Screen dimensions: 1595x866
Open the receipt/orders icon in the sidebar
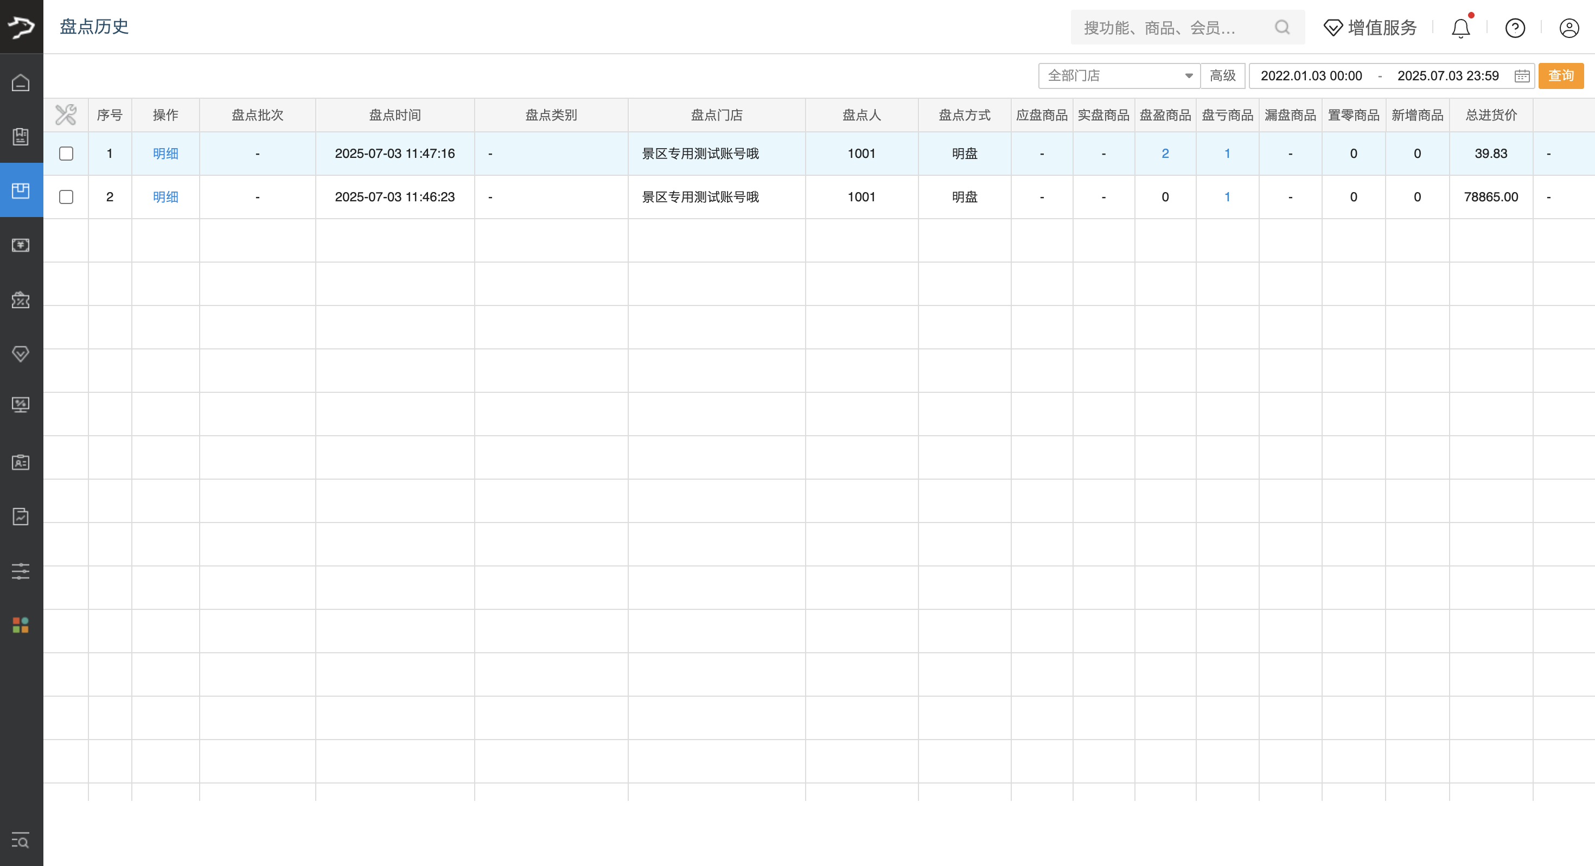point(21,136)
